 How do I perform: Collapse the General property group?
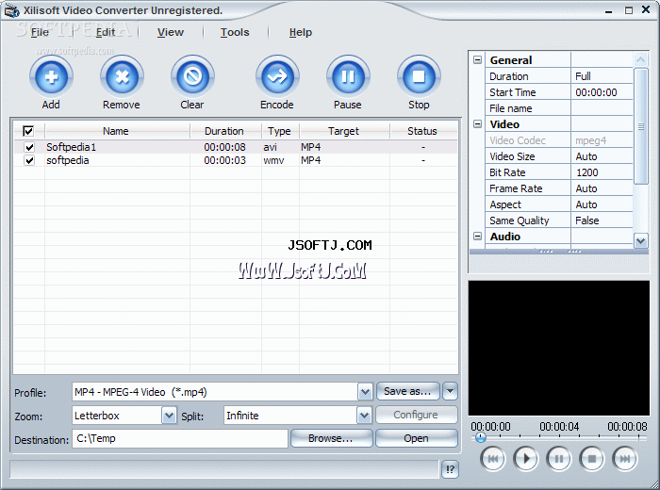click(x=477, y=60)
